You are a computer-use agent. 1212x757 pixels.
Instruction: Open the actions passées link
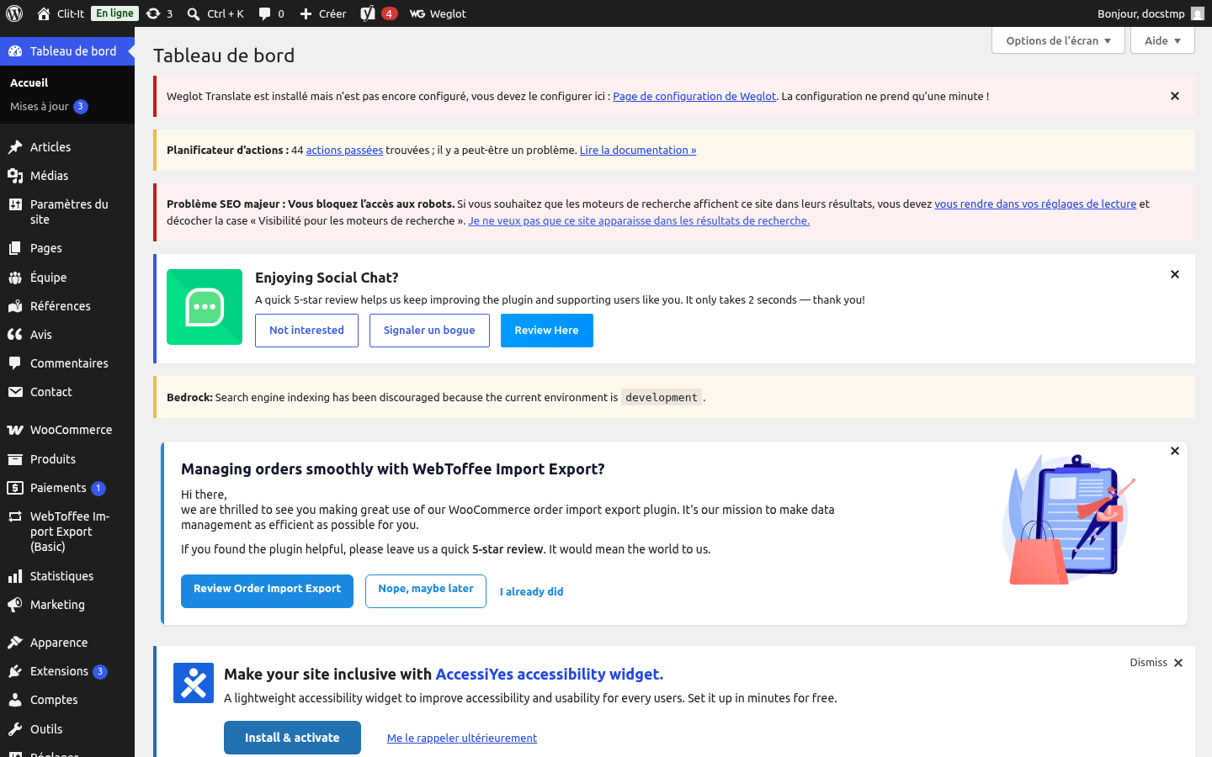pos(344,150)
